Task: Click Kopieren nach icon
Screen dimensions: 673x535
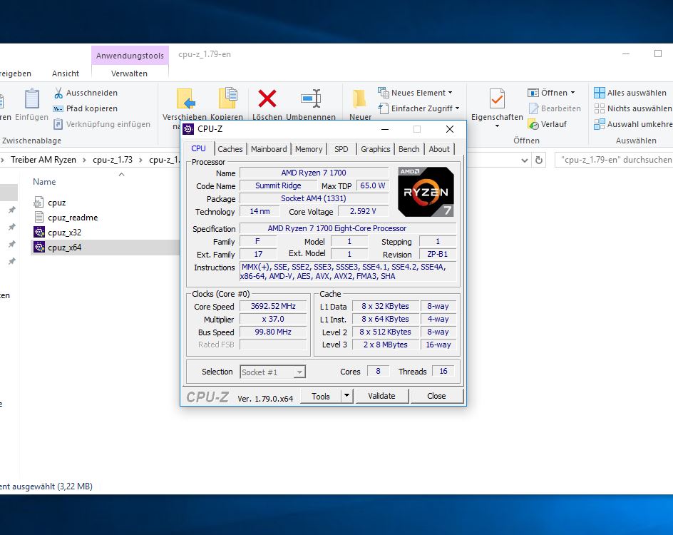Action: pos(228,98)
